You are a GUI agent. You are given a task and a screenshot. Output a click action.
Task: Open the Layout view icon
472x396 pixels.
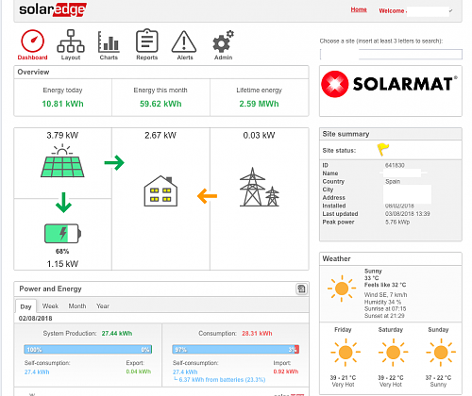(71, 41)
